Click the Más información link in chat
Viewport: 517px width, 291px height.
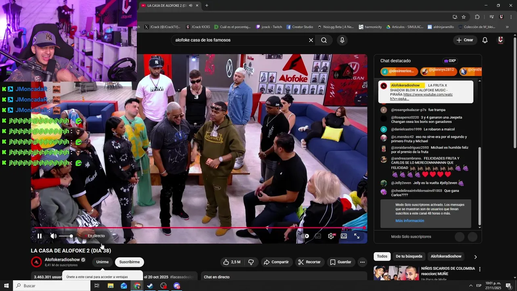pos(410,221)
